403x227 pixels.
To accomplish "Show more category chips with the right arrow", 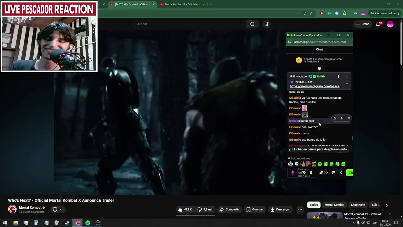I will 387,205.
